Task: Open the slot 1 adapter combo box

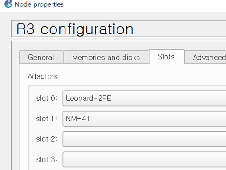Action: (144, 119)
